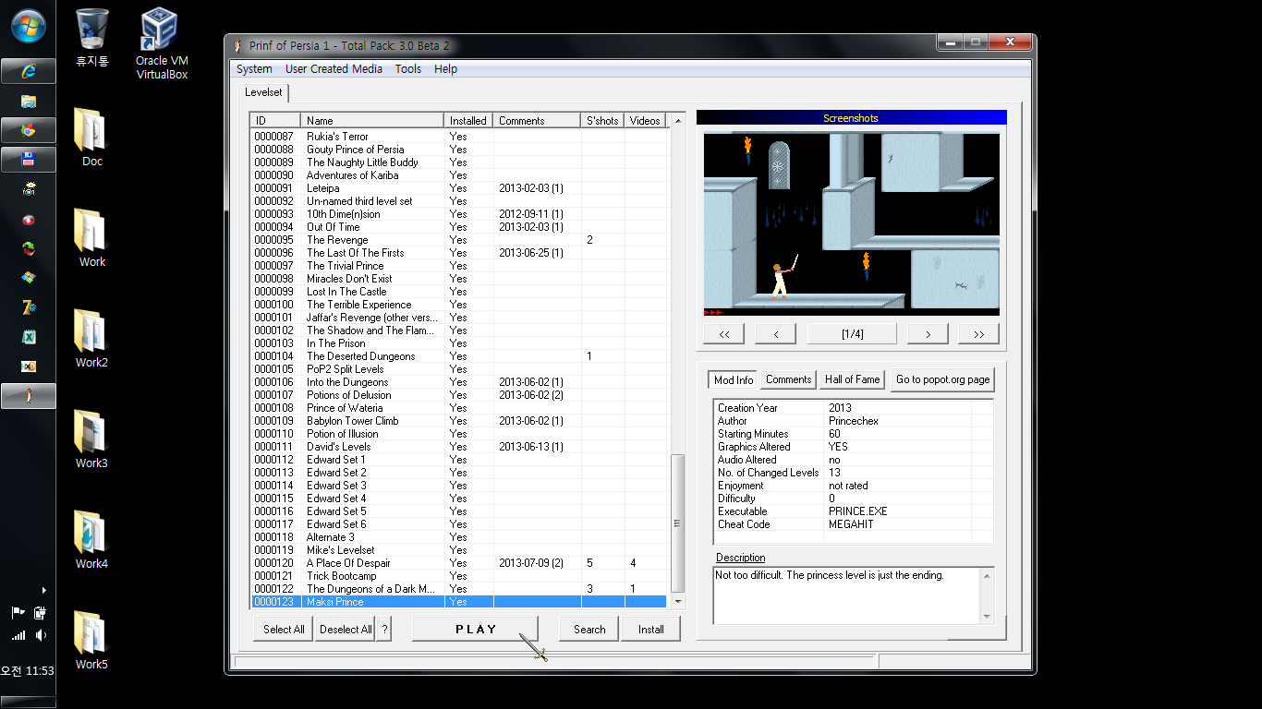Select the Levelset tab
The image size is (1262, 709).
[x=263, y=92]
